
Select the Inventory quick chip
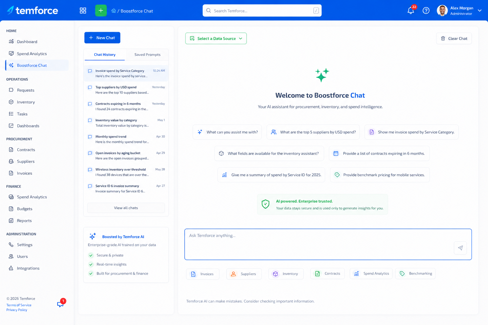[x=286, y=274]
